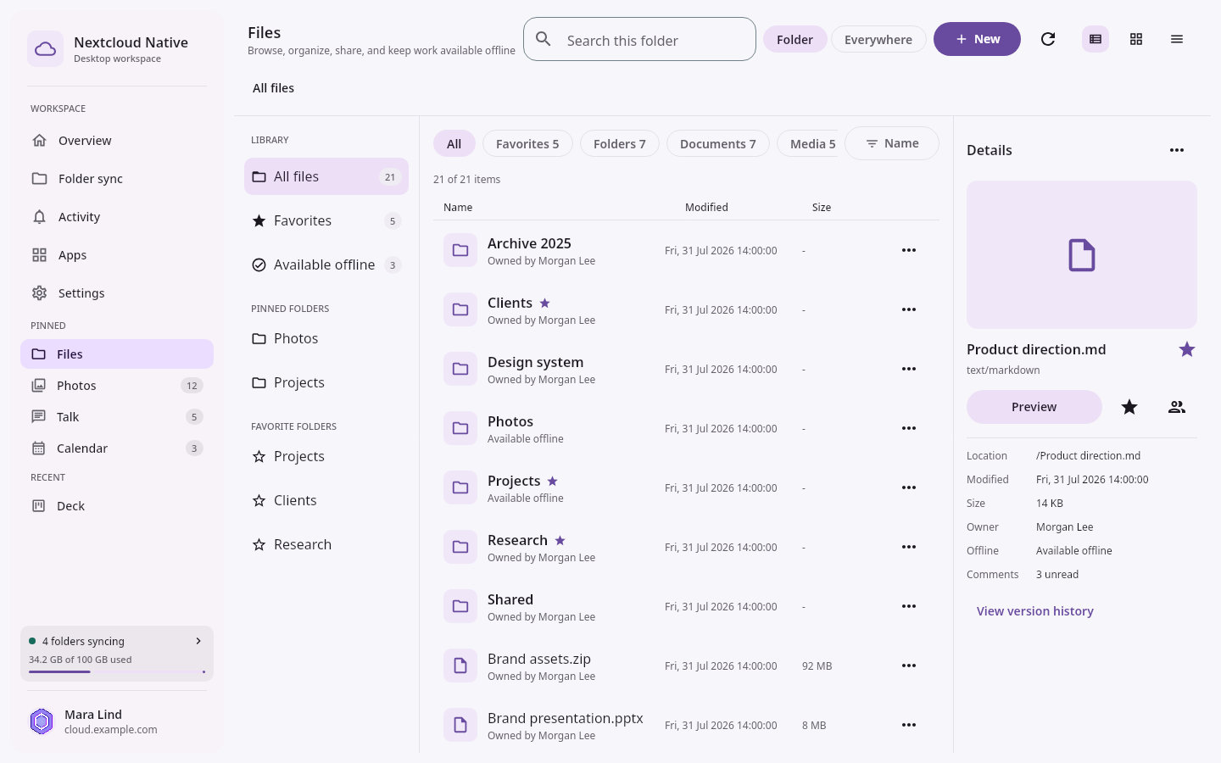1221x763 pixels.
Task: Open Details panel more options
Action: coord(1177,150)
